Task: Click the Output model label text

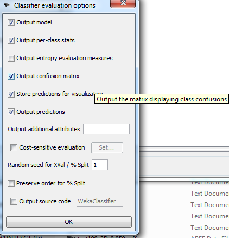Action: [x=34, y=22]
